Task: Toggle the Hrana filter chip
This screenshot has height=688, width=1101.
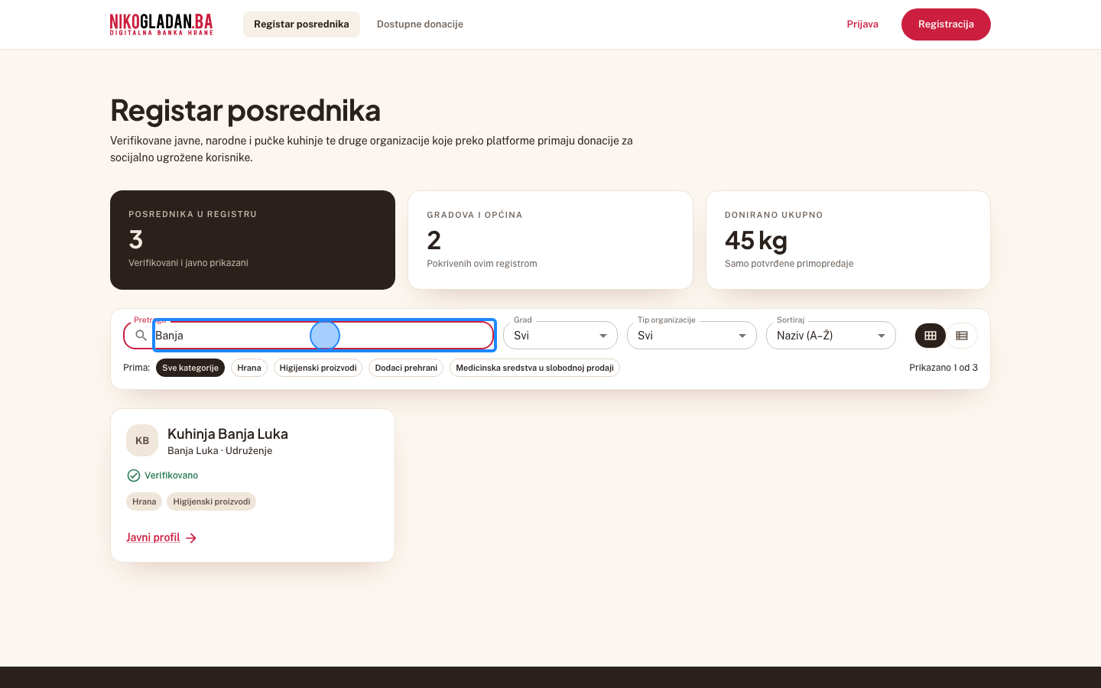Action: click(249, 368)
